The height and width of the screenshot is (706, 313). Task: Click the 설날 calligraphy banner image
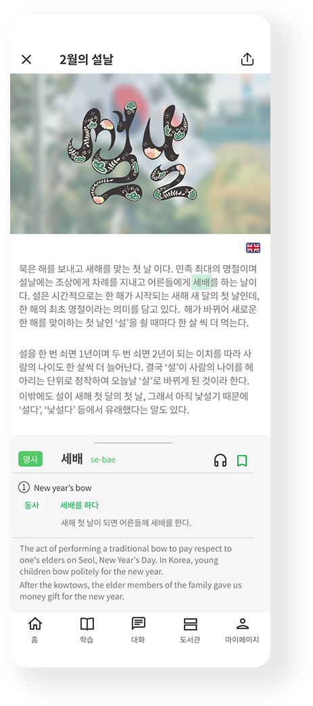point(140,153)
